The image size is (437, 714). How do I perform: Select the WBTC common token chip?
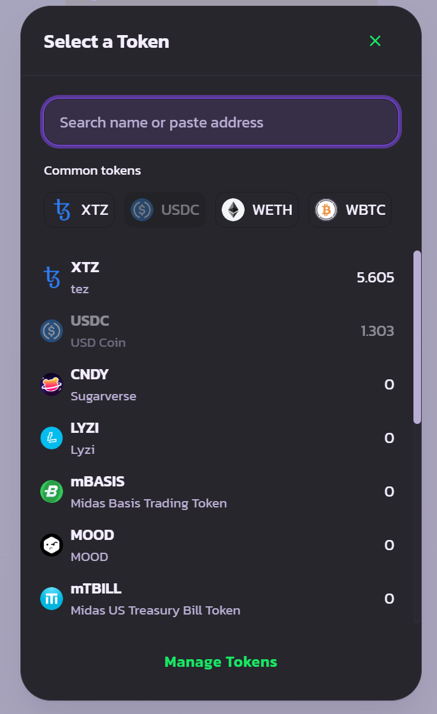350,210
